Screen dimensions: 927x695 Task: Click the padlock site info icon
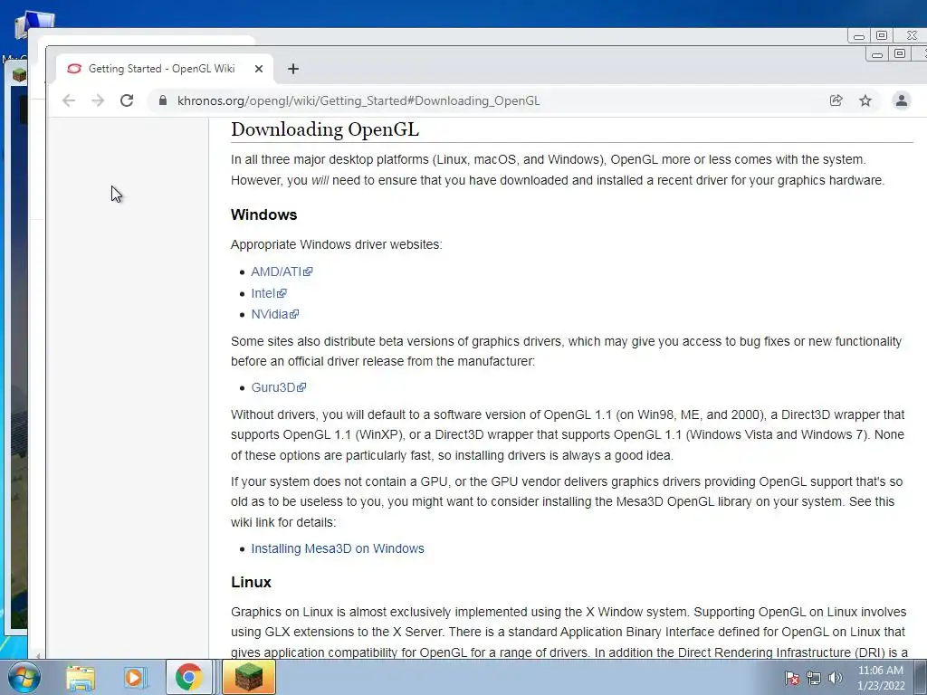(x=163, y=100)
